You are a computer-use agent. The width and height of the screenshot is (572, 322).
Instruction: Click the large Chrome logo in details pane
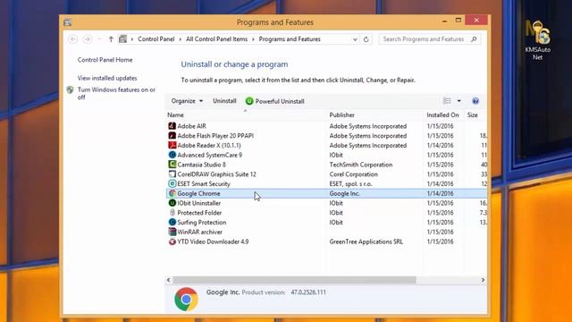pos(186,299)
